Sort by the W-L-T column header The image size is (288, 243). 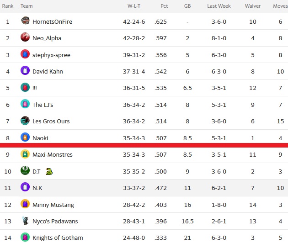pyautogui.click(x=134, y=6)
